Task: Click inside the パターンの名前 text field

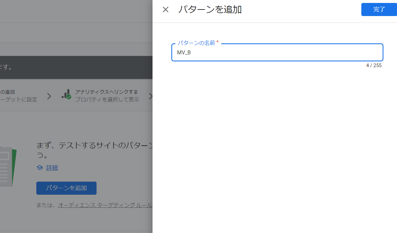Action: click(x=277, y=52)
